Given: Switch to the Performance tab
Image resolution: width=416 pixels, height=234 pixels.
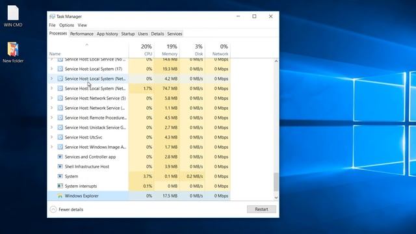Looking at the screenshot, I should click(x=82, y=34).
